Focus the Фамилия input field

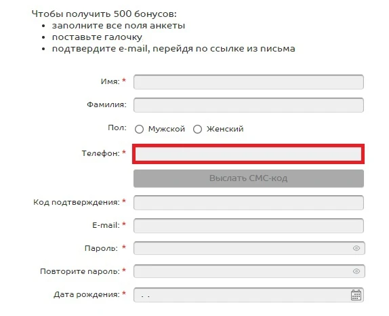click(249, 105)
